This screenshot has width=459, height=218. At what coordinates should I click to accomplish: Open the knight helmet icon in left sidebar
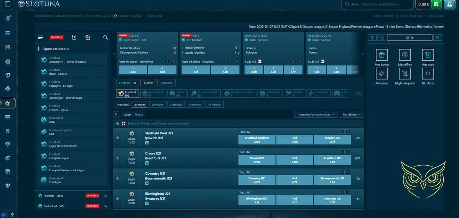pyautogui.click(x=8, y=18)
